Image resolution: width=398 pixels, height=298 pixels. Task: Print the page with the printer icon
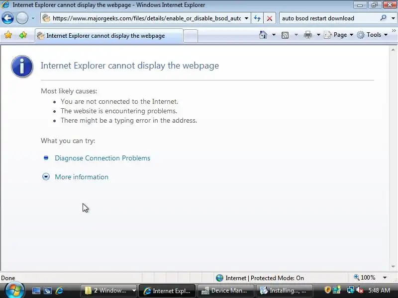coord(307,35)
